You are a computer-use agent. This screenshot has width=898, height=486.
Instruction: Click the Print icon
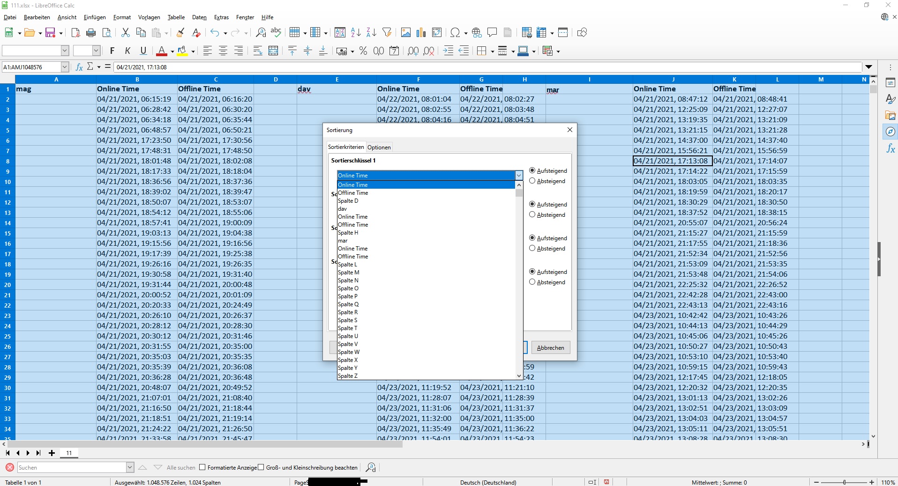click(91, 33)
